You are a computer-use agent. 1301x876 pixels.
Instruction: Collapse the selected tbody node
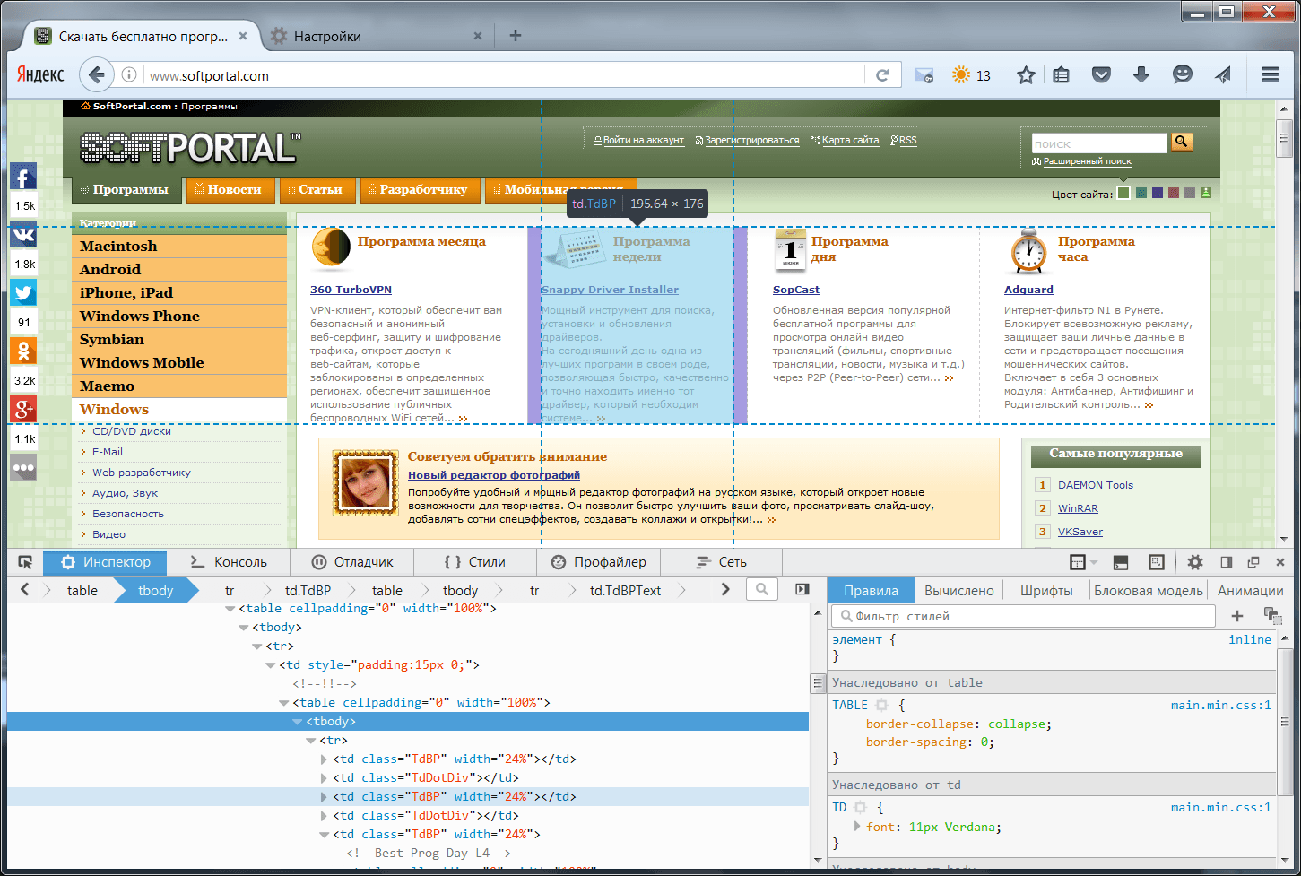299,722
